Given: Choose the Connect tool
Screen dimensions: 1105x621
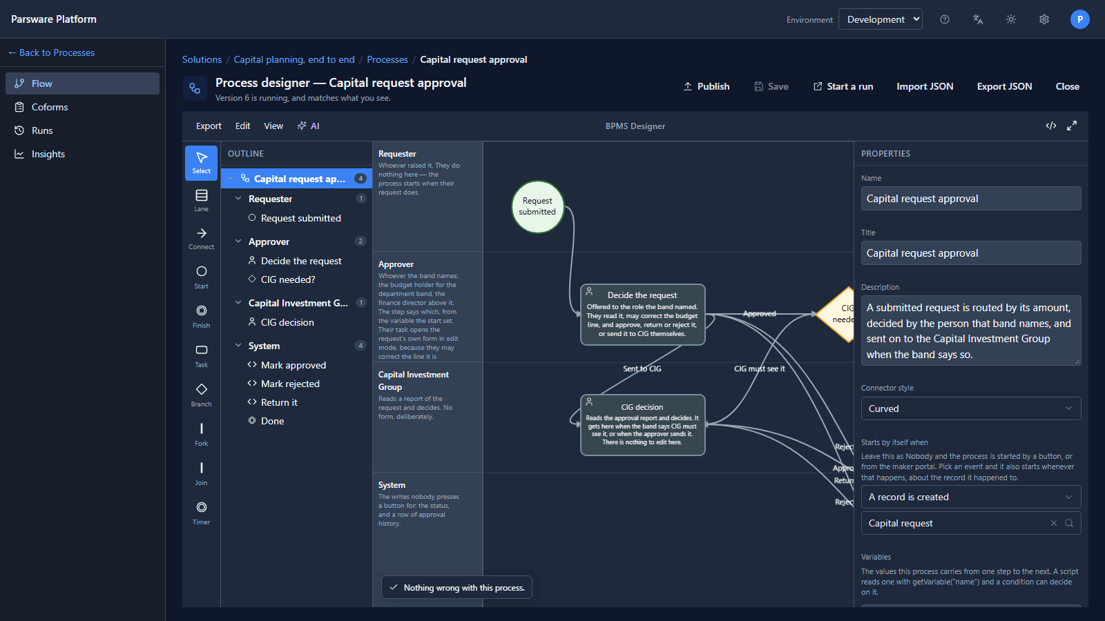Looking at the screenshot, I should coord(201,239).
